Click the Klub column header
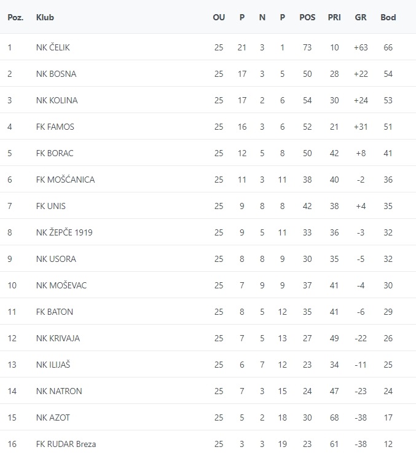 [x=45, y=17]
